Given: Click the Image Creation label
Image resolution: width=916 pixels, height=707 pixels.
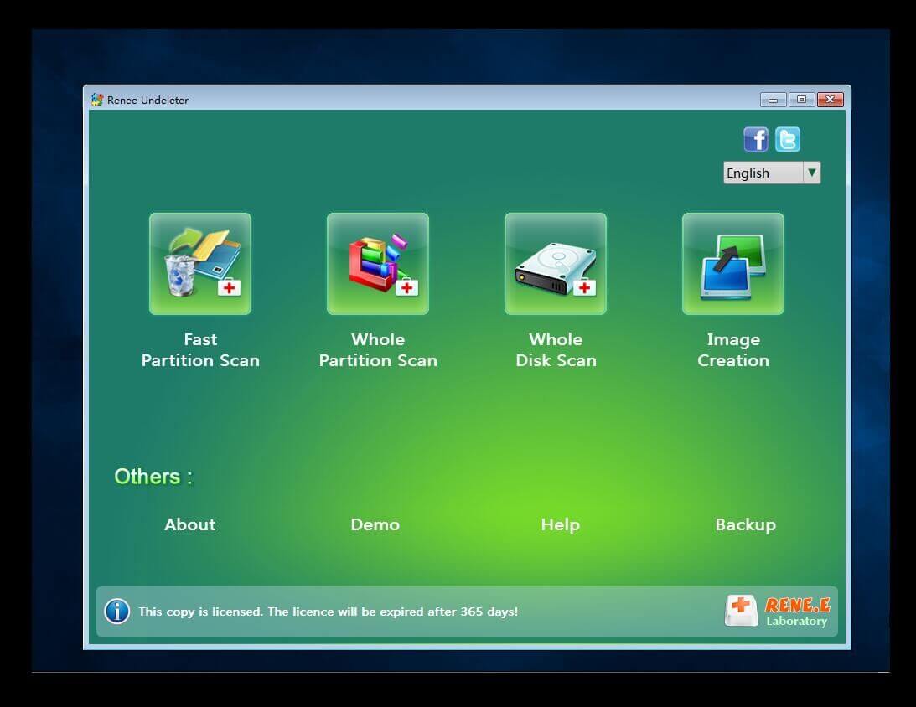Looking at the screenshot, I should pos(733,349).
